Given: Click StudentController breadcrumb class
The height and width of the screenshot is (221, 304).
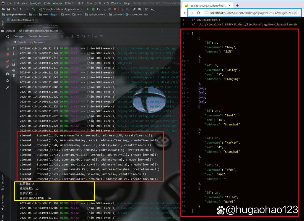Looking at the screenshot, I should coord(137,15).
